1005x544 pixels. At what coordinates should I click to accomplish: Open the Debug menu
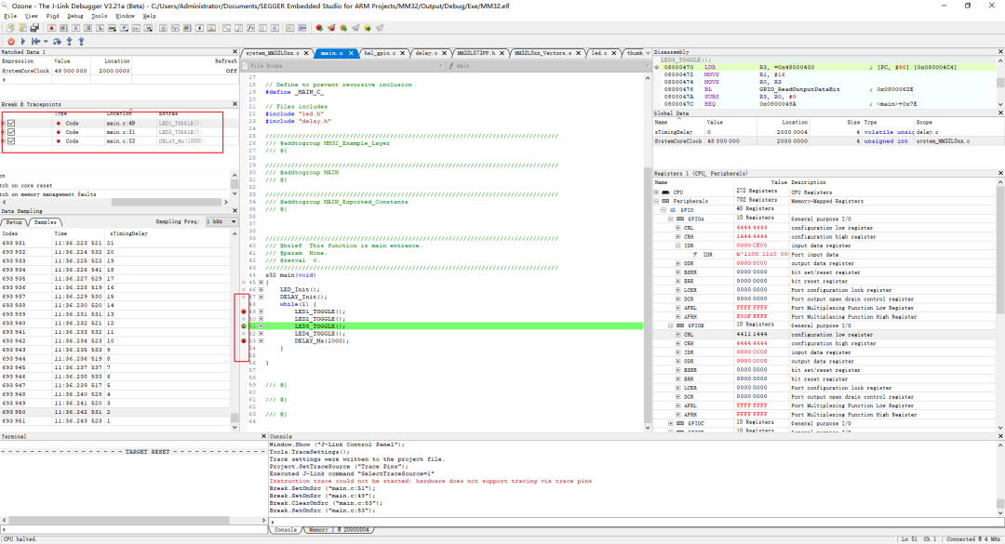(x=75, y=16)
